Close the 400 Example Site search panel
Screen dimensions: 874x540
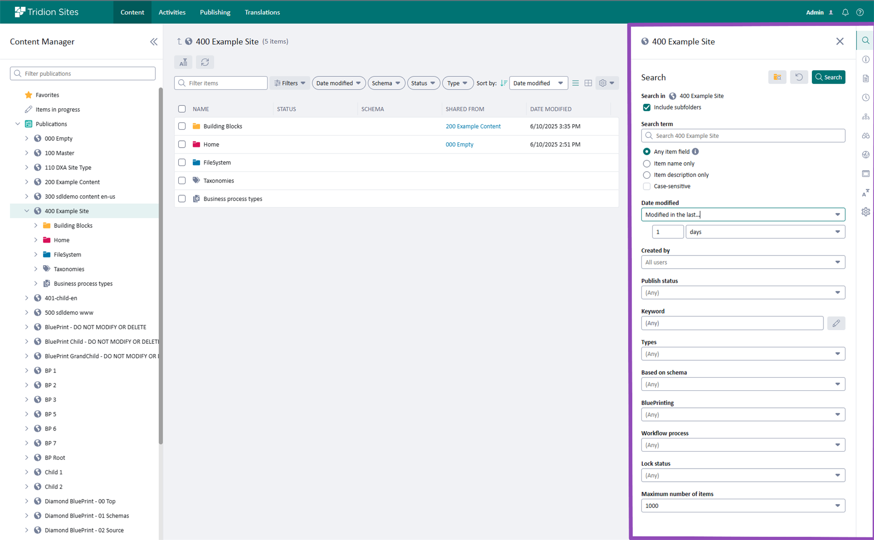pyautogui.click(x=840, y=41)
